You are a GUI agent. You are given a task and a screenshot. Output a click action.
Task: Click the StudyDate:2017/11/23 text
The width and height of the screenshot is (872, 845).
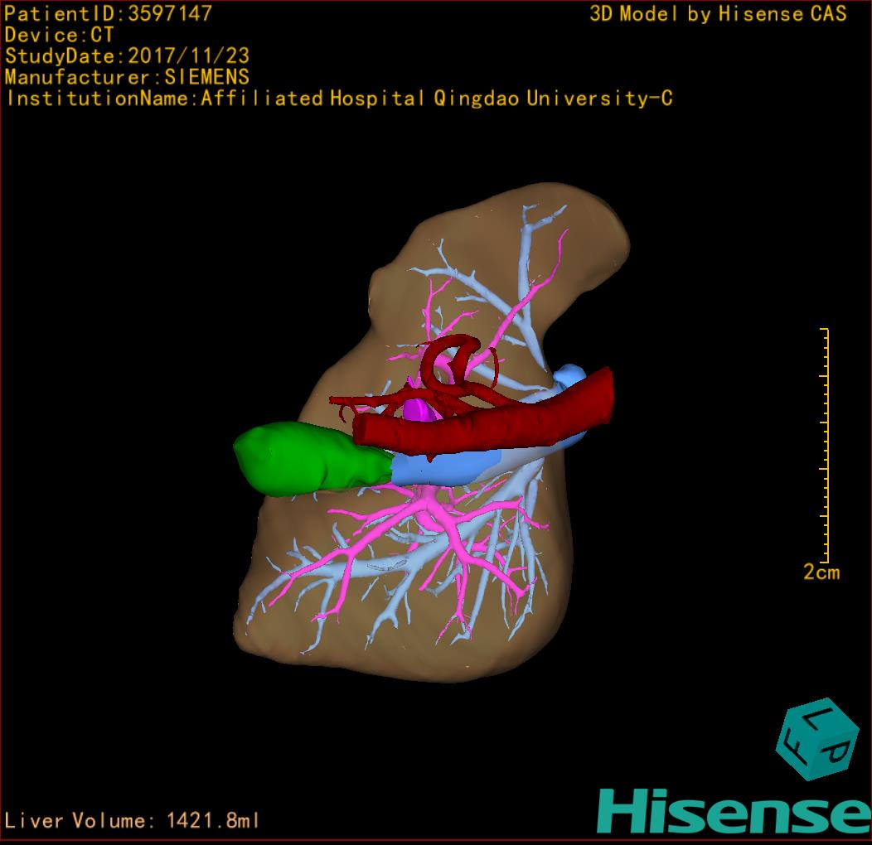point(127,56)
